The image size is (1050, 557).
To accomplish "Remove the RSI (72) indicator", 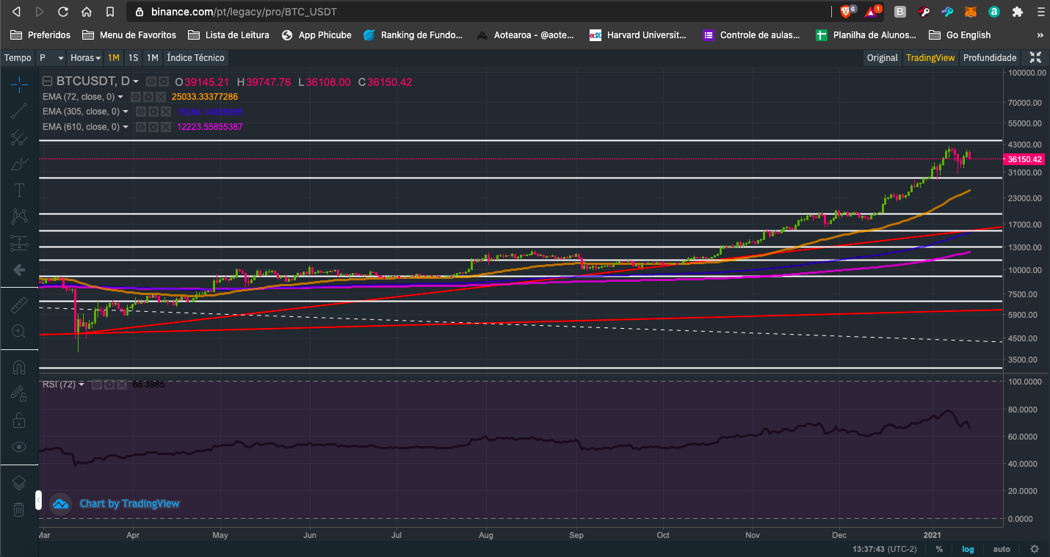I will [120, 385].
